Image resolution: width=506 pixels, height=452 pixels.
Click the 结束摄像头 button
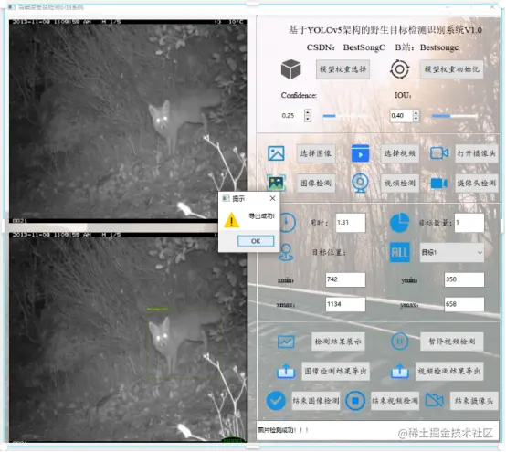tap(474, 401)
